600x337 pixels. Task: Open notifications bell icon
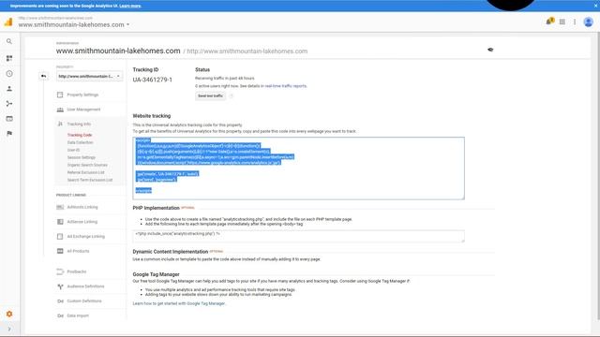coord(549,22)
